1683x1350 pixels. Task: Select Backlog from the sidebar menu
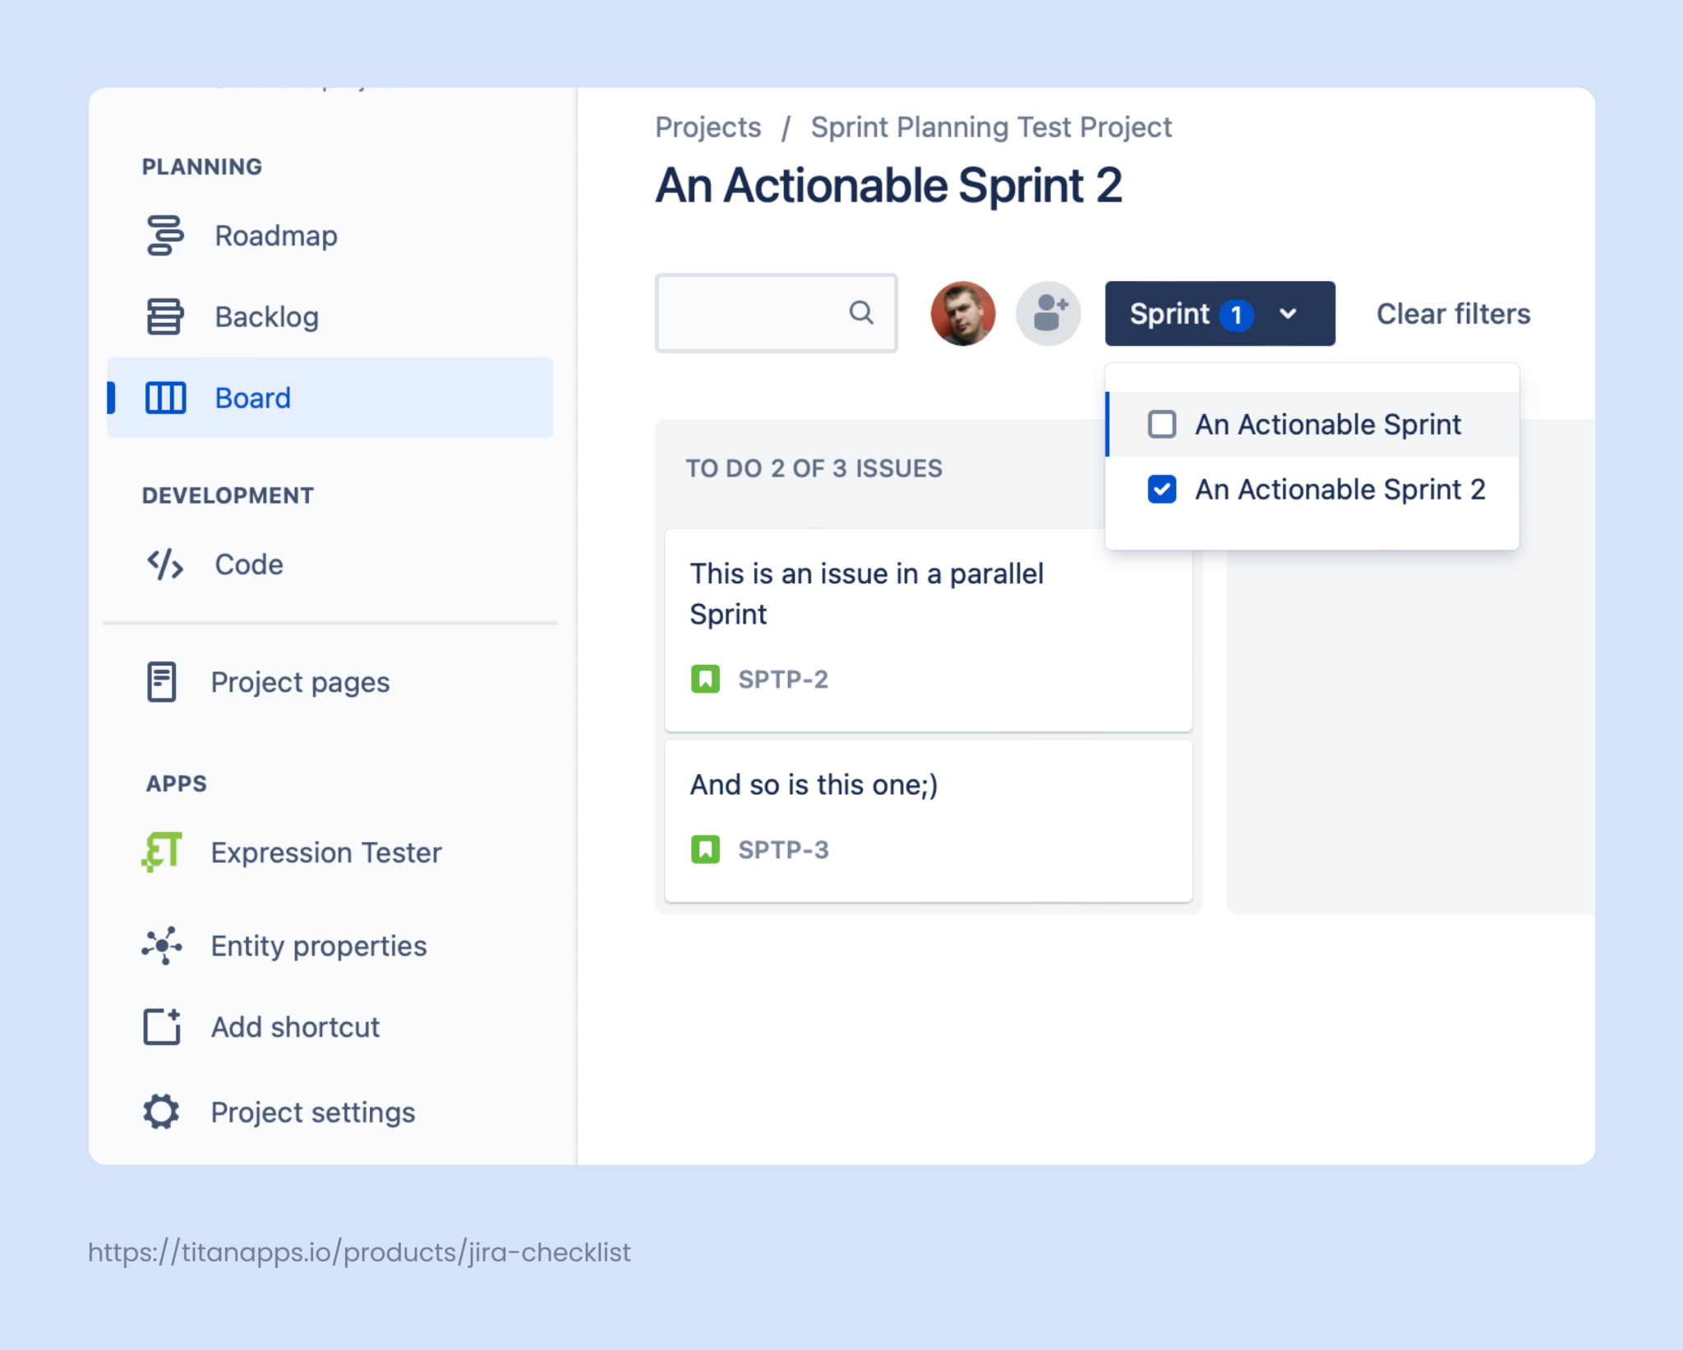click(x=268, y=316)
